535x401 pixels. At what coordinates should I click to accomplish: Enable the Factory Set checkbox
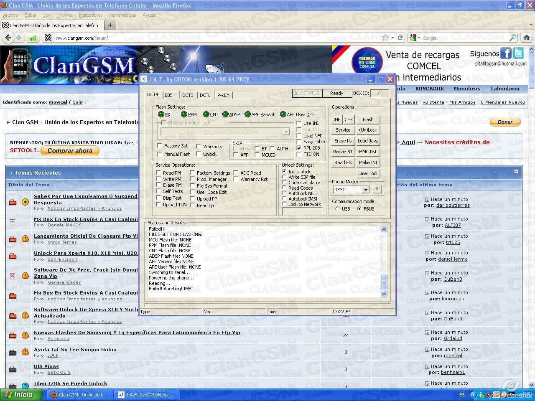160,146
